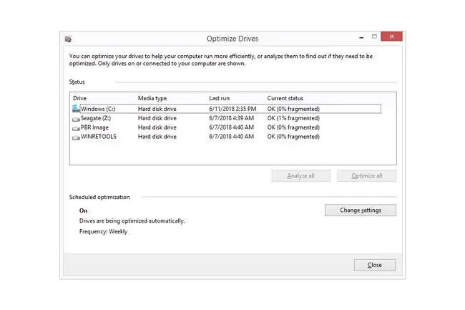Click WINRETOOLS's 6/7/2018 4:40 AM cell
The image size is (465, 310).
[x=231, y=137]
